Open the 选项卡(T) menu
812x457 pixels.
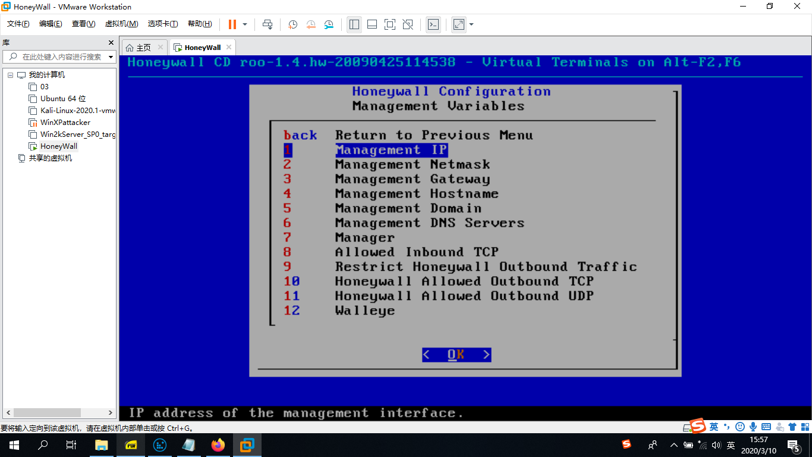point(163,24)
